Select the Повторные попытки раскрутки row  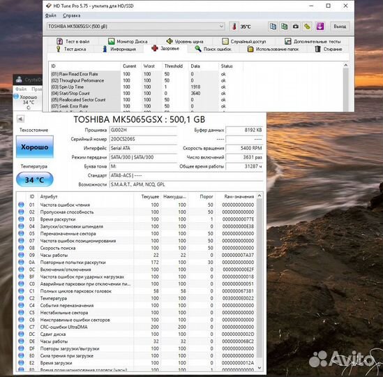(x=137, y=262)
